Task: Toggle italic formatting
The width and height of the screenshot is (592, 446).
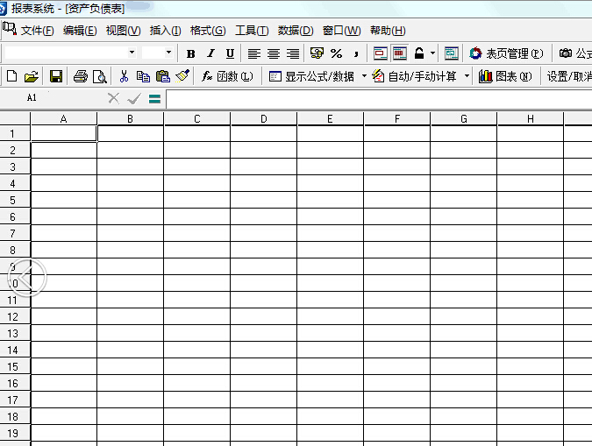Action: click(210, 53)
